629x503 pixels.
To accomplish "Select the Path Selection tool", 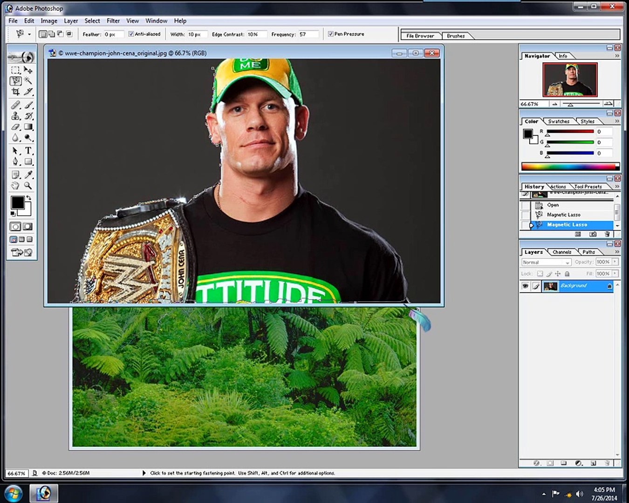I will pos(16,151).
